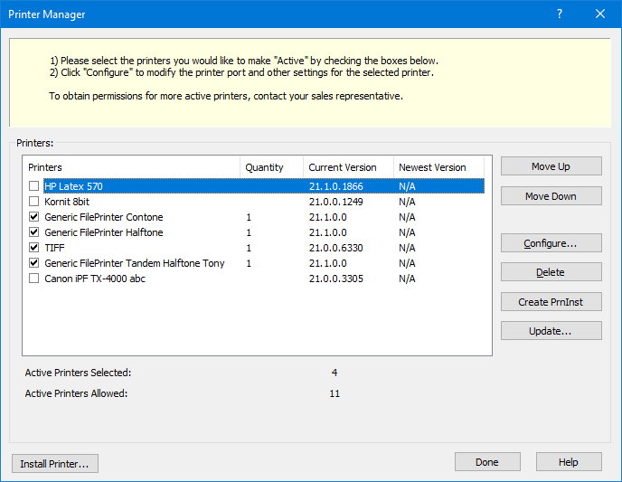Click the question mark help icon in title bar
The image size is (622, 482).
(x=560, y=14)
